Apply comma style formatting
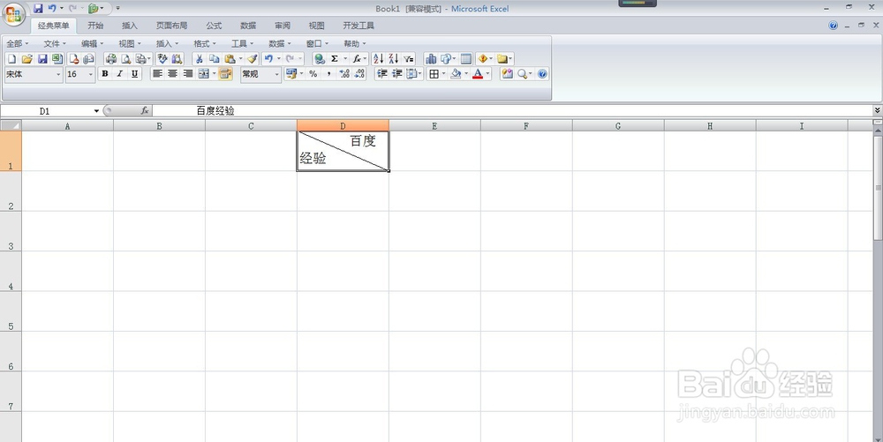This screenshot has width=883, height=442. tap(328, 74)
